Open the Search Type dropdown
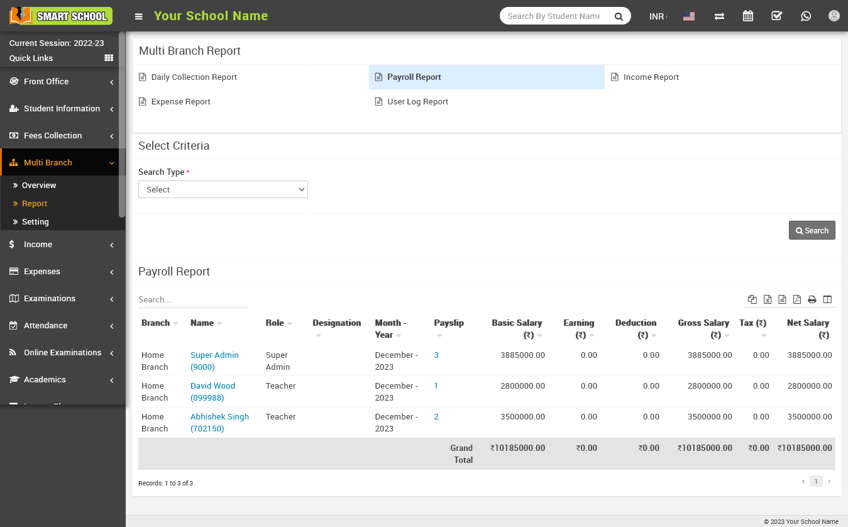The width and height of the screenshot is (848, 527). (223, 189)
